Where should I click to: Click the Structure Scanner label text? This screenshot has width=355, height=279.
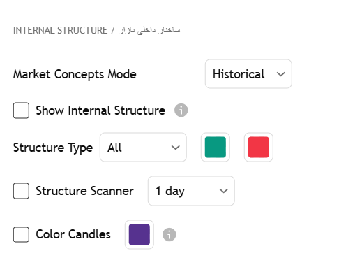tap(84, 191)
